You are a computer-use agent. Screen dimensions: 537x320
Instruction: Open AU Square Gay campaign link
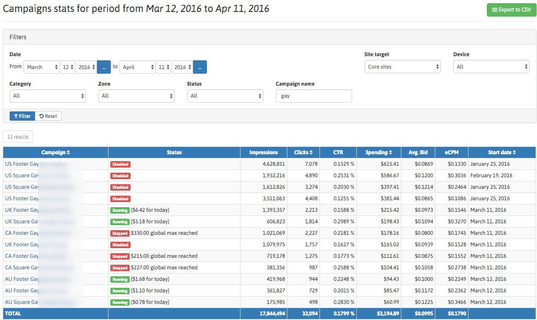coord(22,302)
